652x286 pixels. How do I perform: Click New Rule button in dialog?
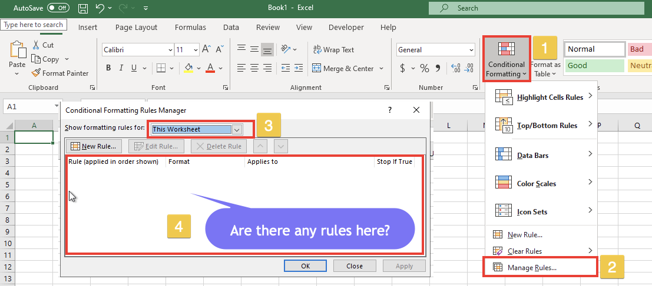point(93,146)
